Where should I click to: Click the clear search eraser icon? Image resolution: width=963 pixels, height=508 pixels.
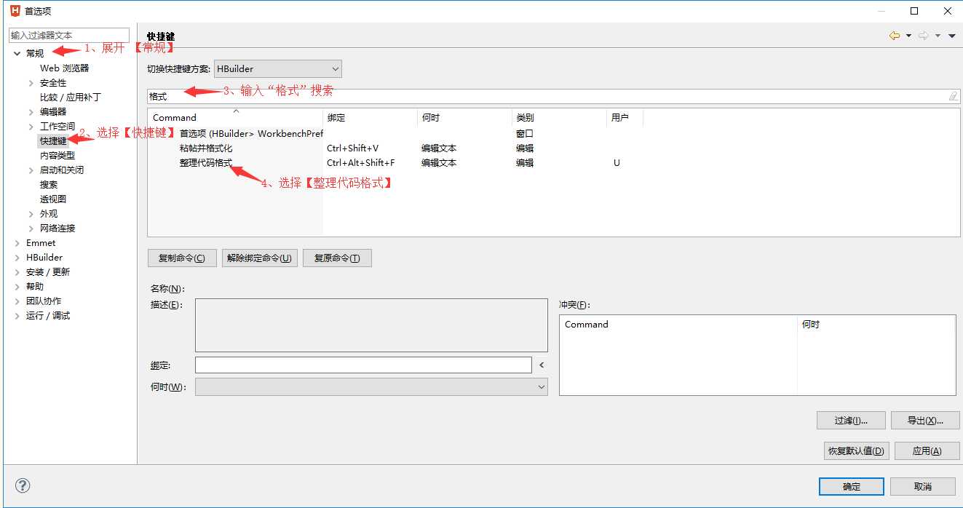(953, 96)
